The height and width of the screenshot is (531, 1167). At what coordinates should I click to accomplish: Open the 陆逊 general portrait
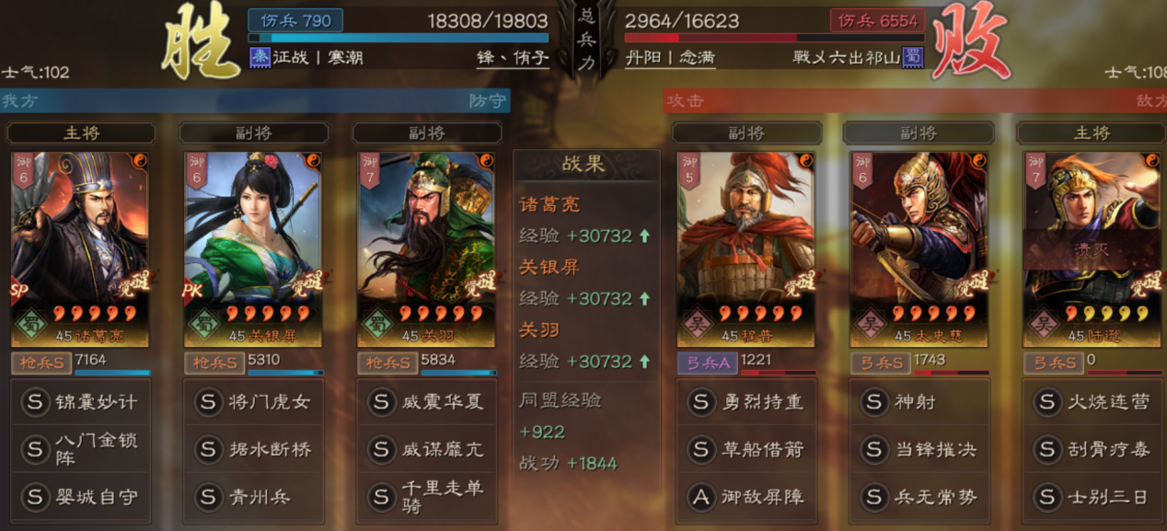pos(1092,249)
